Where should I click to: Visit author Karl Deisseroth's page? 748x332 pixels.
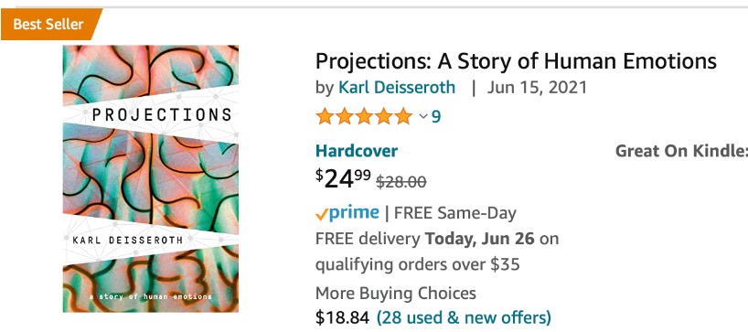point(397,88)
